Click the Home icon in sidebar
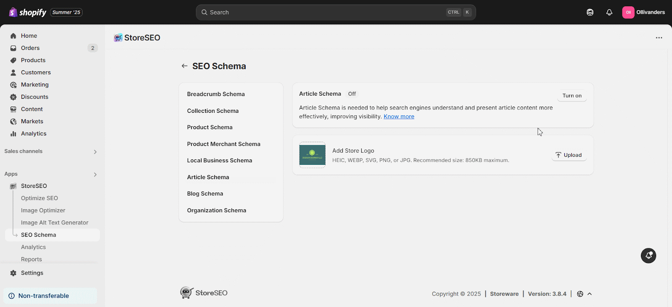Screen dimensions: 672x307 (x=13, y=36)
